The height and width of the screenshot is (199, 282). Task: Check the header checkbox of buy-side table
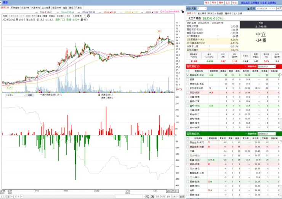click(188, 71)
